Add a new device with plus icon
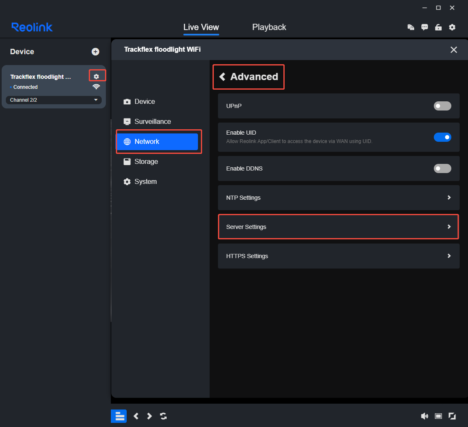The height and width of the screenshot is (427, 468). (x=95, y=52)
